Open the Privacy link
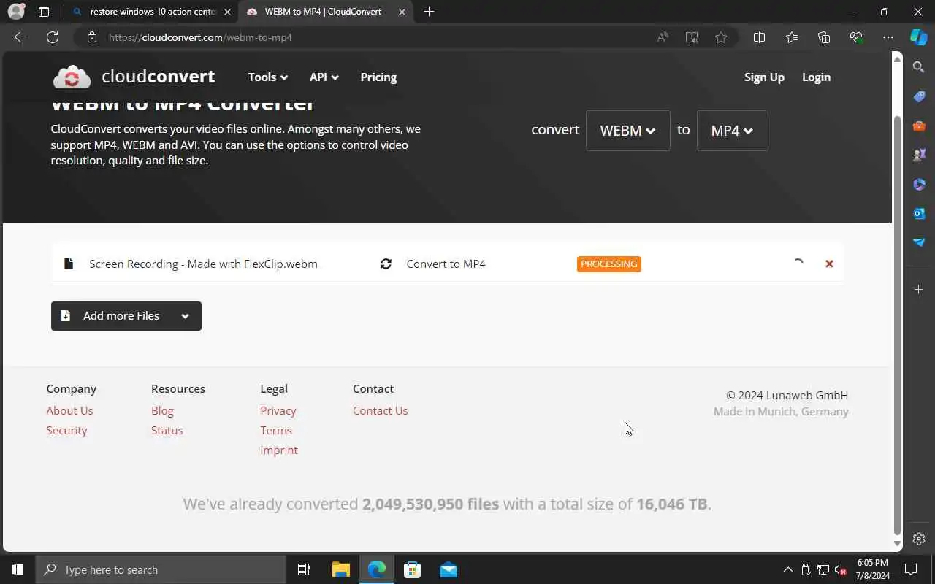Viewport: 935px width, 584px height. coord(278,411)
